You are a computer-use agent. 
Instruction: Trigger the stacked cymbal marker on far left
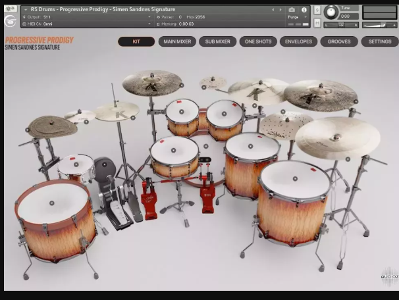(27, 130)
